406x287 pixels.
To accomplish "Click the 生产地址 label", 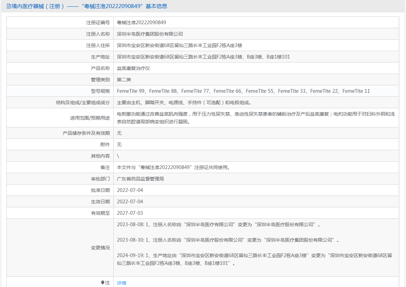I will 100,57.
